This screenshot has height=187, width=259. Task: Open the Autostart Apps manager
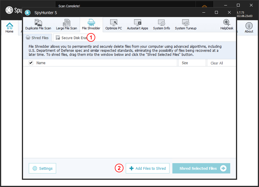point(137,24)
